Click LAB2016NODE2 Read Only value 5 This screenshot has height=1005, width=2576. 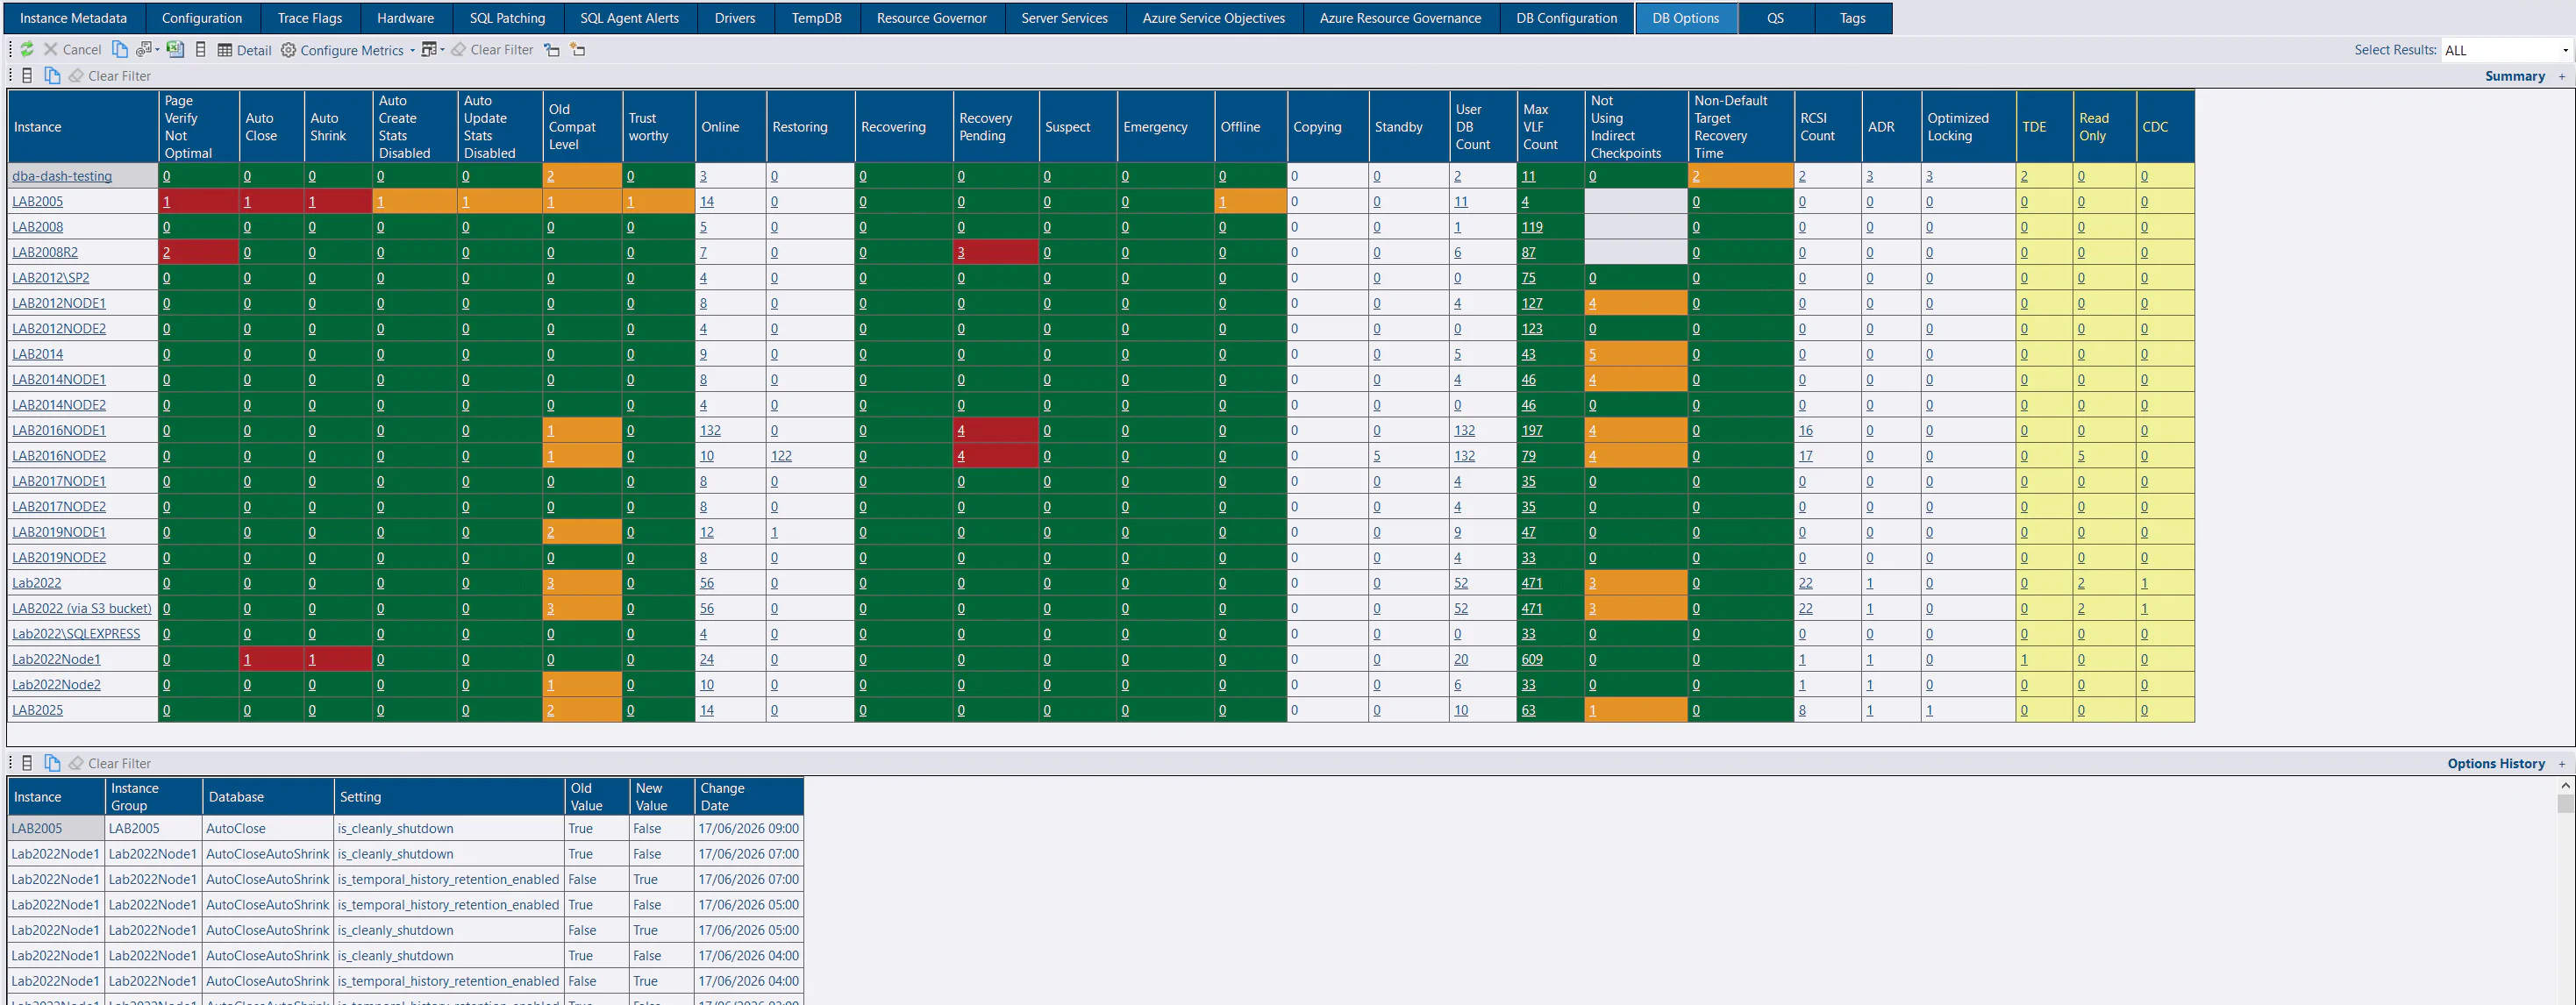pyautogui.click(x=2081, y=455)
